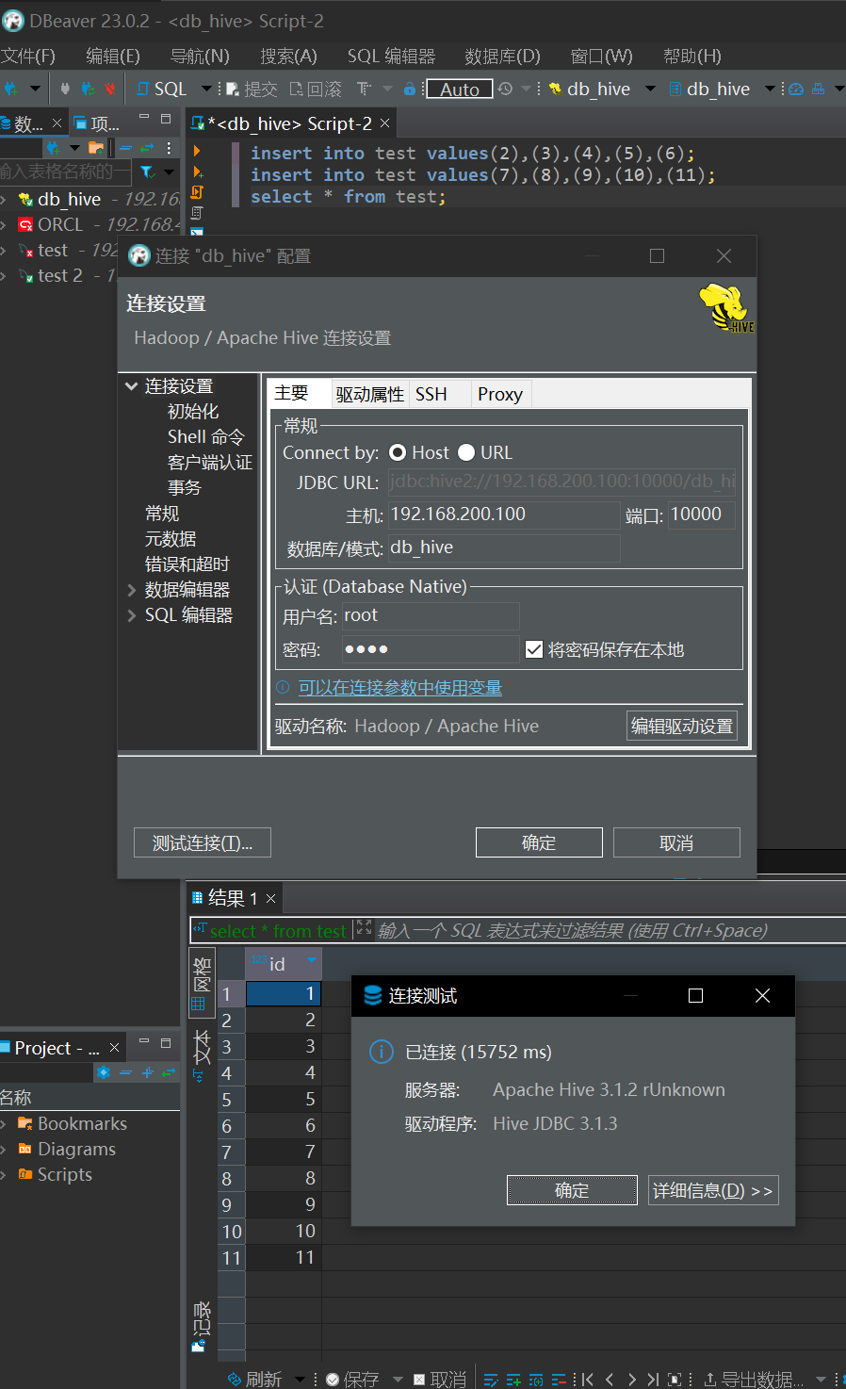Screen dimensions: 846x1389
Task: Open dropdown next to SQL toolbar button
Action: click(x=207, y=89)
